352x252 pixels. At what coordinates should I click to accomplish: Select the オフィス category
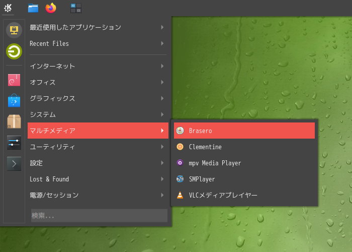(x=98, y=82)
